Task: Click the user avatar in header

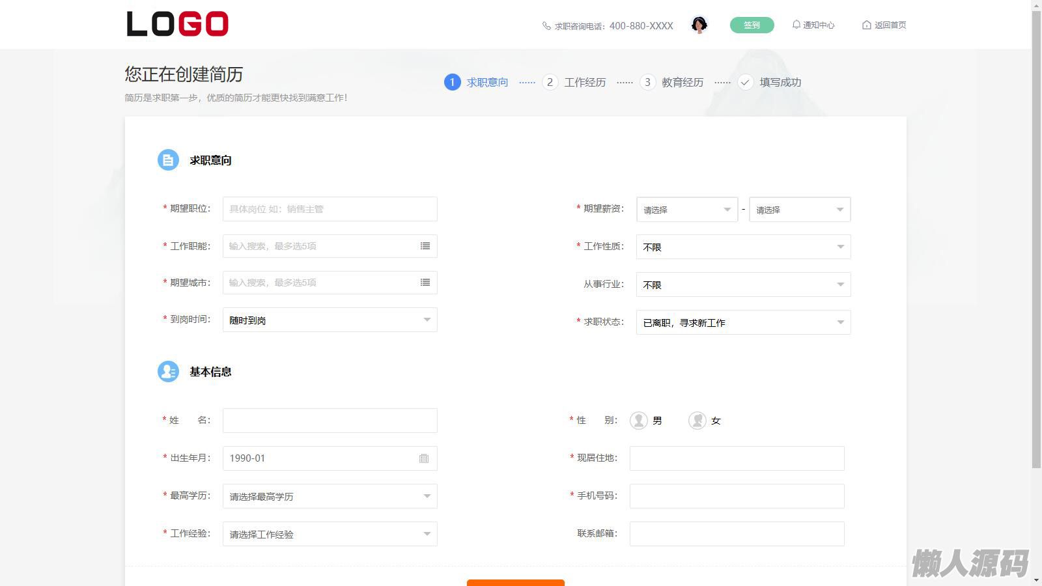Action: pyautogui.click(x=699, y=25)
